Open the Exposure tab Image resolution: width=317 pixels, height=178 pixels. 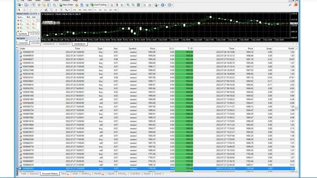coord(34,174)
